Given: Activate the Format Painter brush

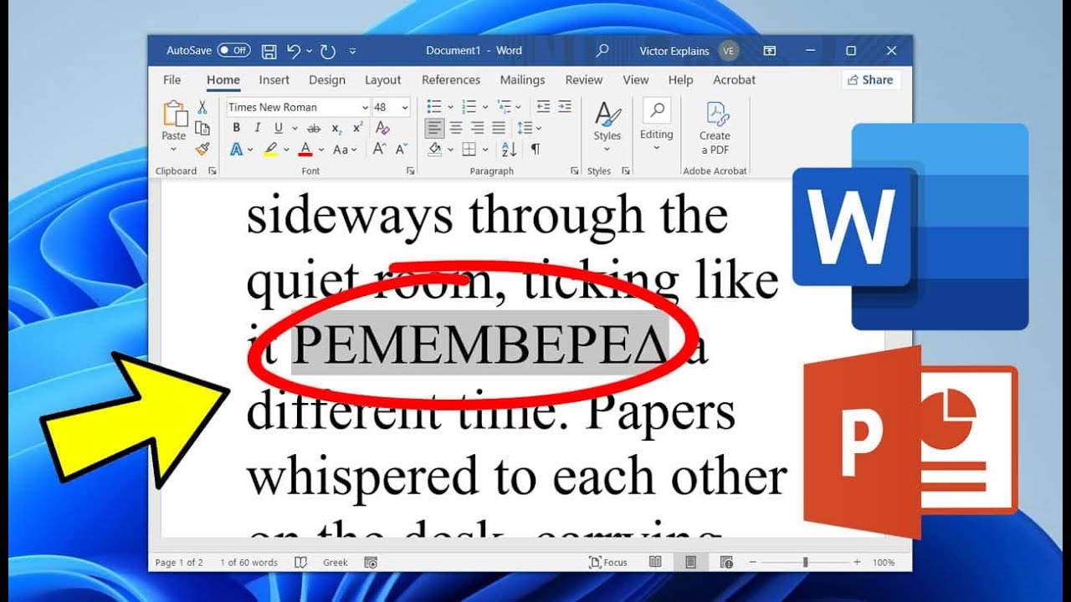Looking at the screenshot, I should click(x=202, y=149).
